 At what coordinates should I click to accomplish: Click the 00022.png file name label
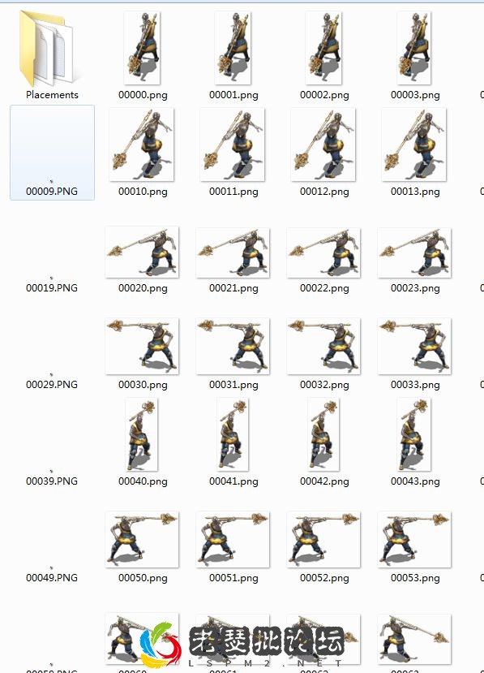click(x=324, y=288)
